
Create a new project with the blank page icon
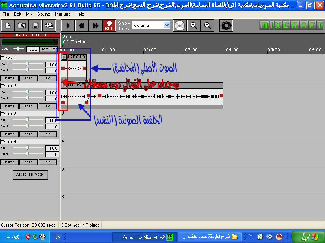8,26
